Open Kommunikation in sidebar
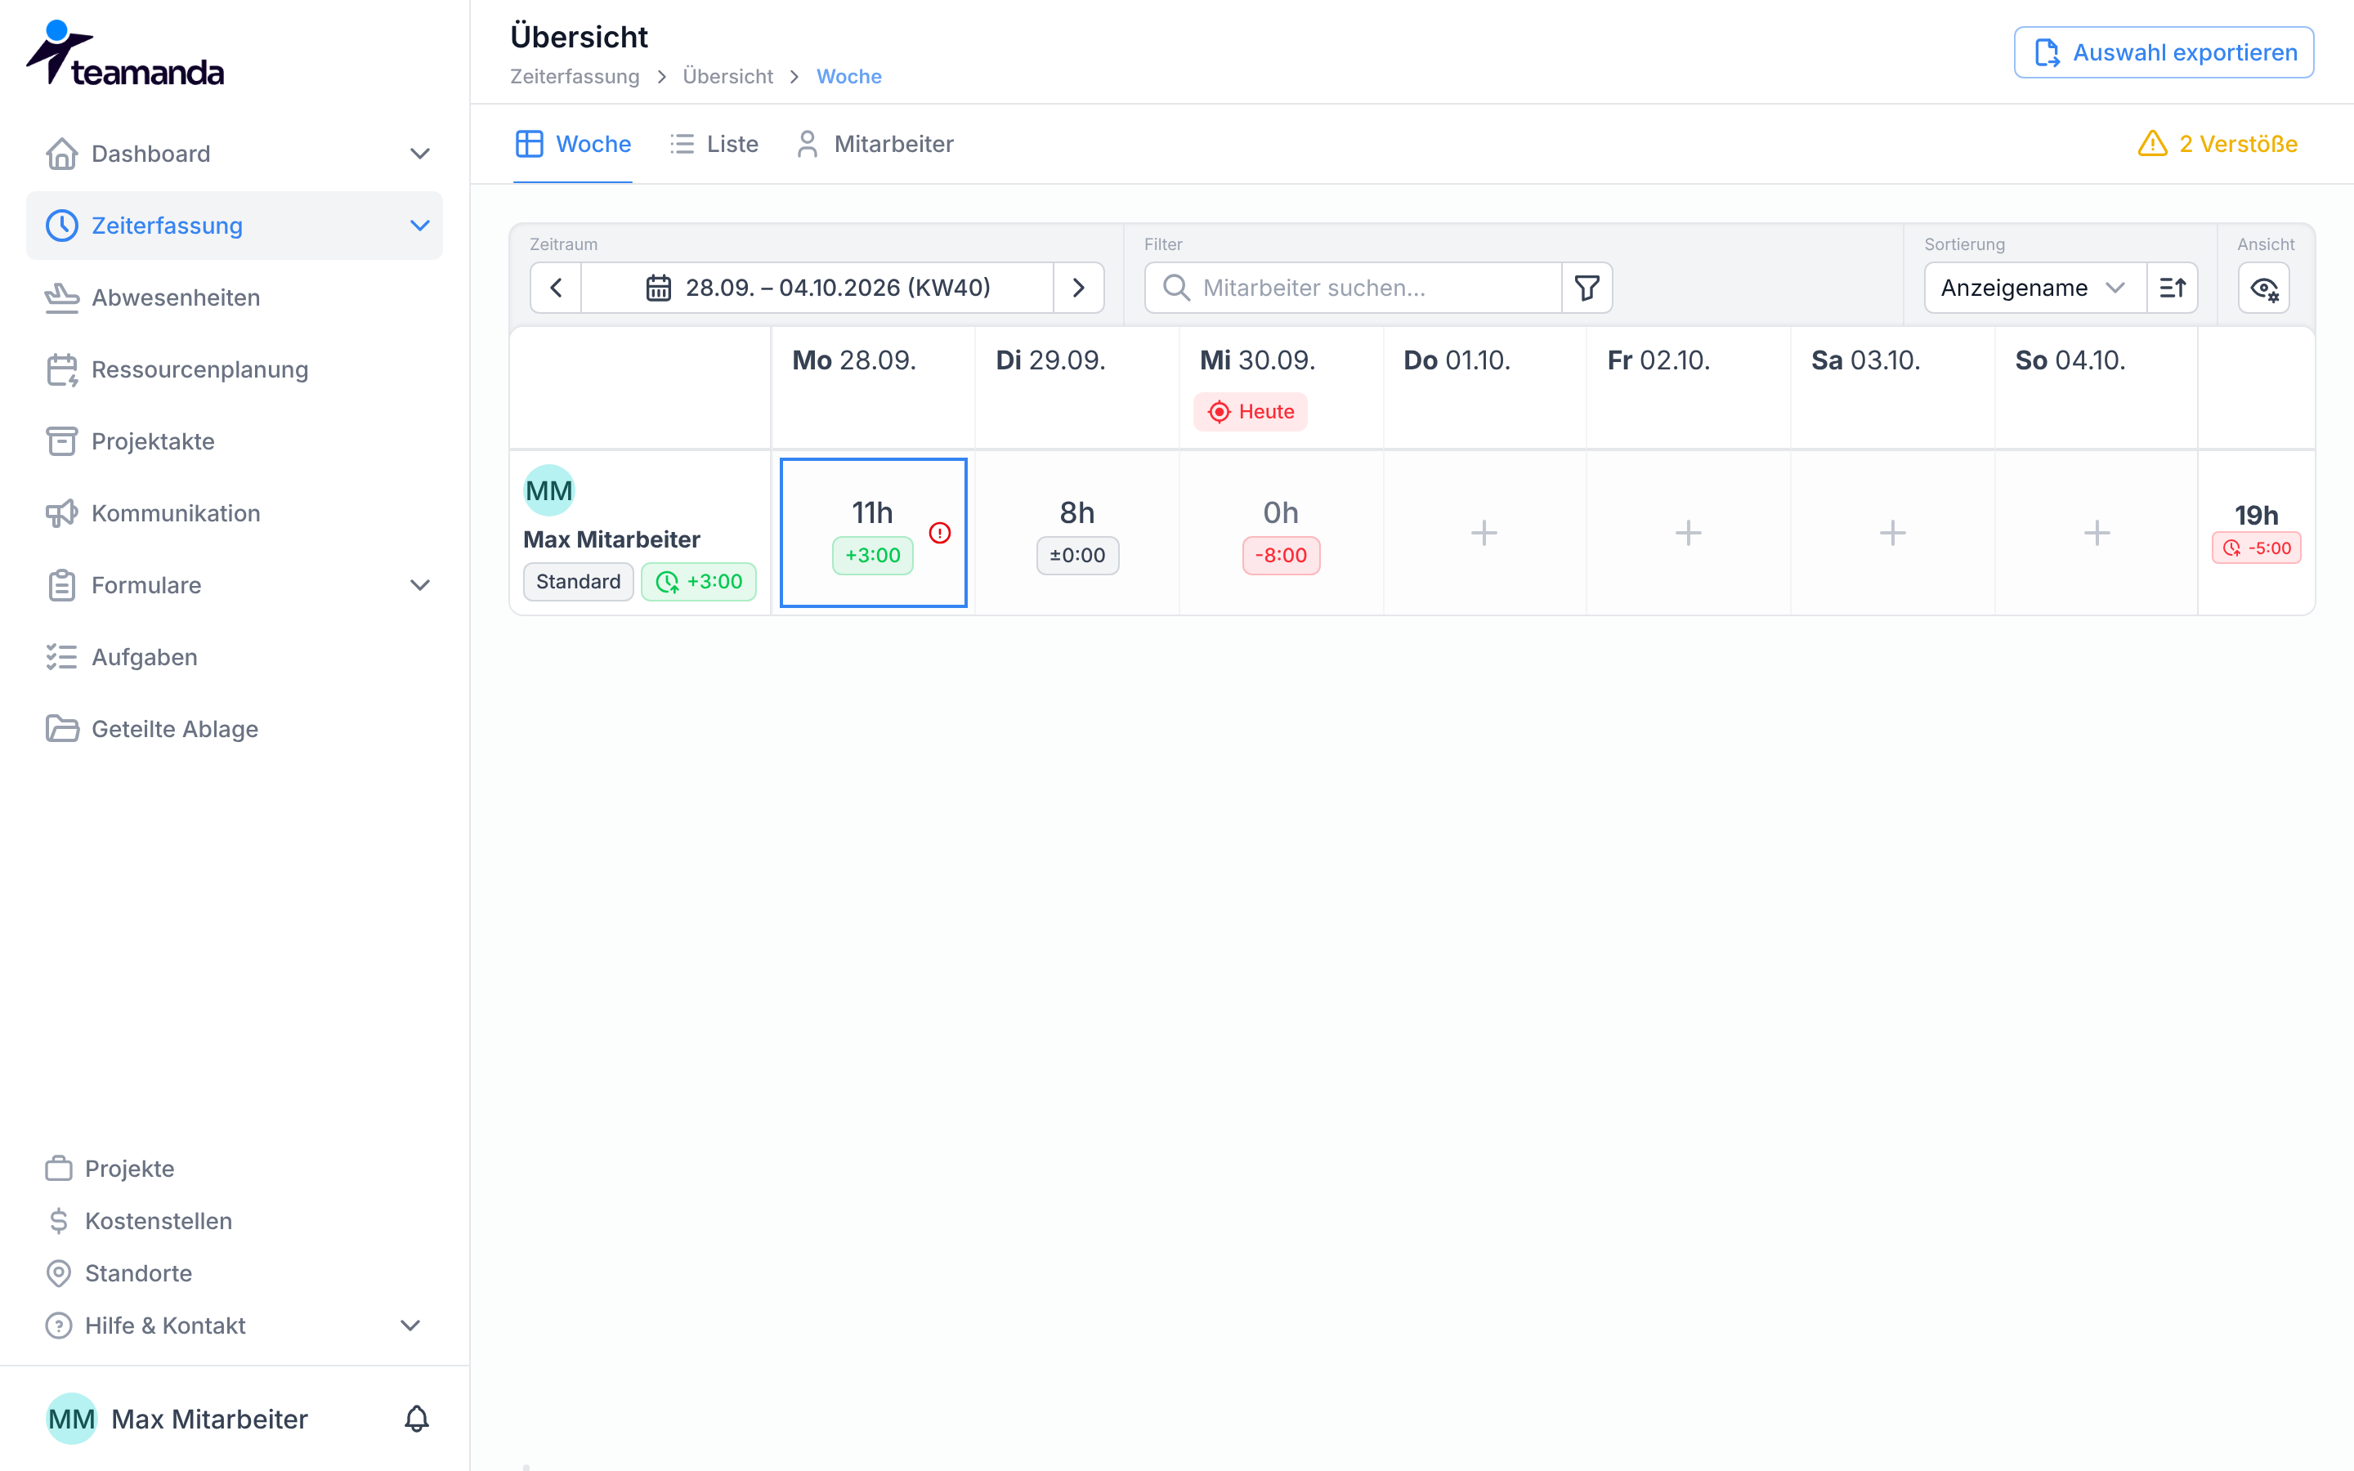Screen dimensions: 2354x1471 click(x=235, y=514)
